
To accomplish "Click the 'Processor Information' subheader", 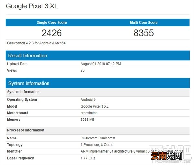I will (98, 130).
